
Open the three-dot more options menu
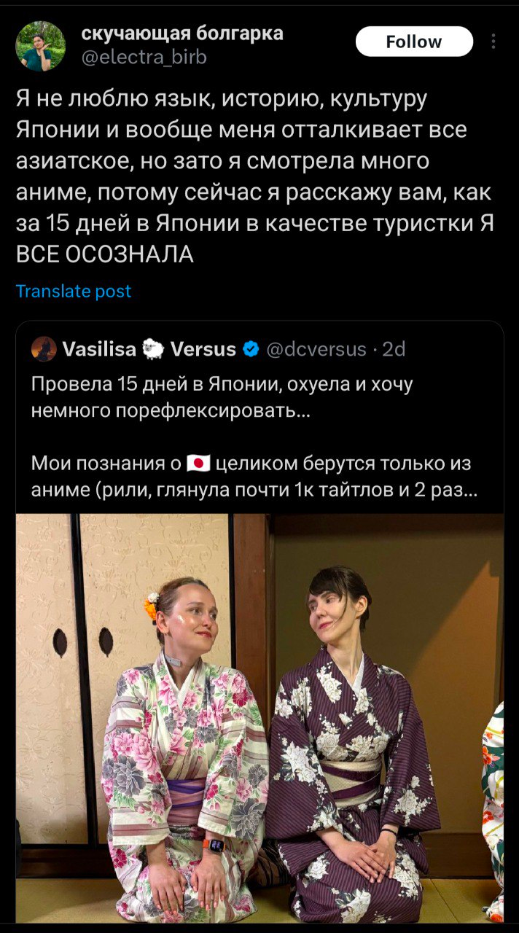493,42
